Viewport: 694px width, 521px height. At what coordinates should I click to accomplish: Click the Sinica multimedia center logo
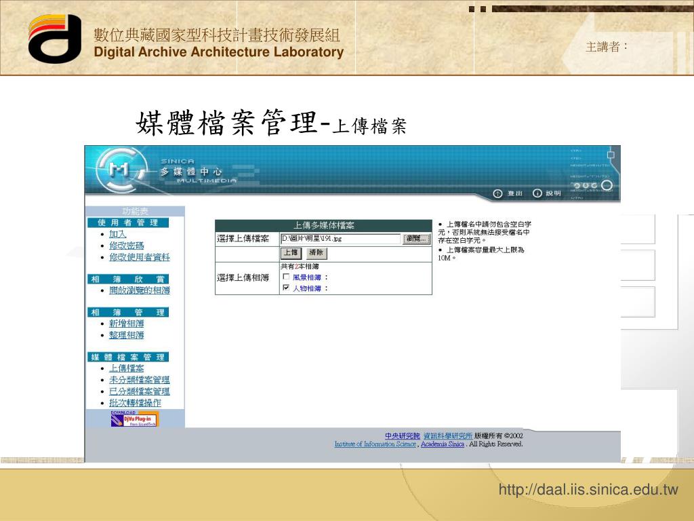tap(121, 170)
